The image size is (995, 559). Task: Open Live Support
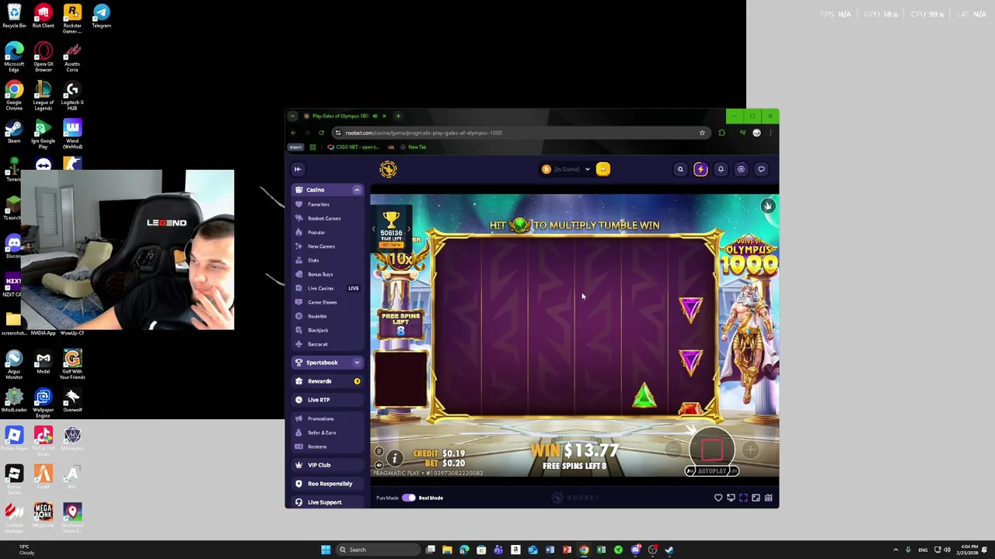327,502
